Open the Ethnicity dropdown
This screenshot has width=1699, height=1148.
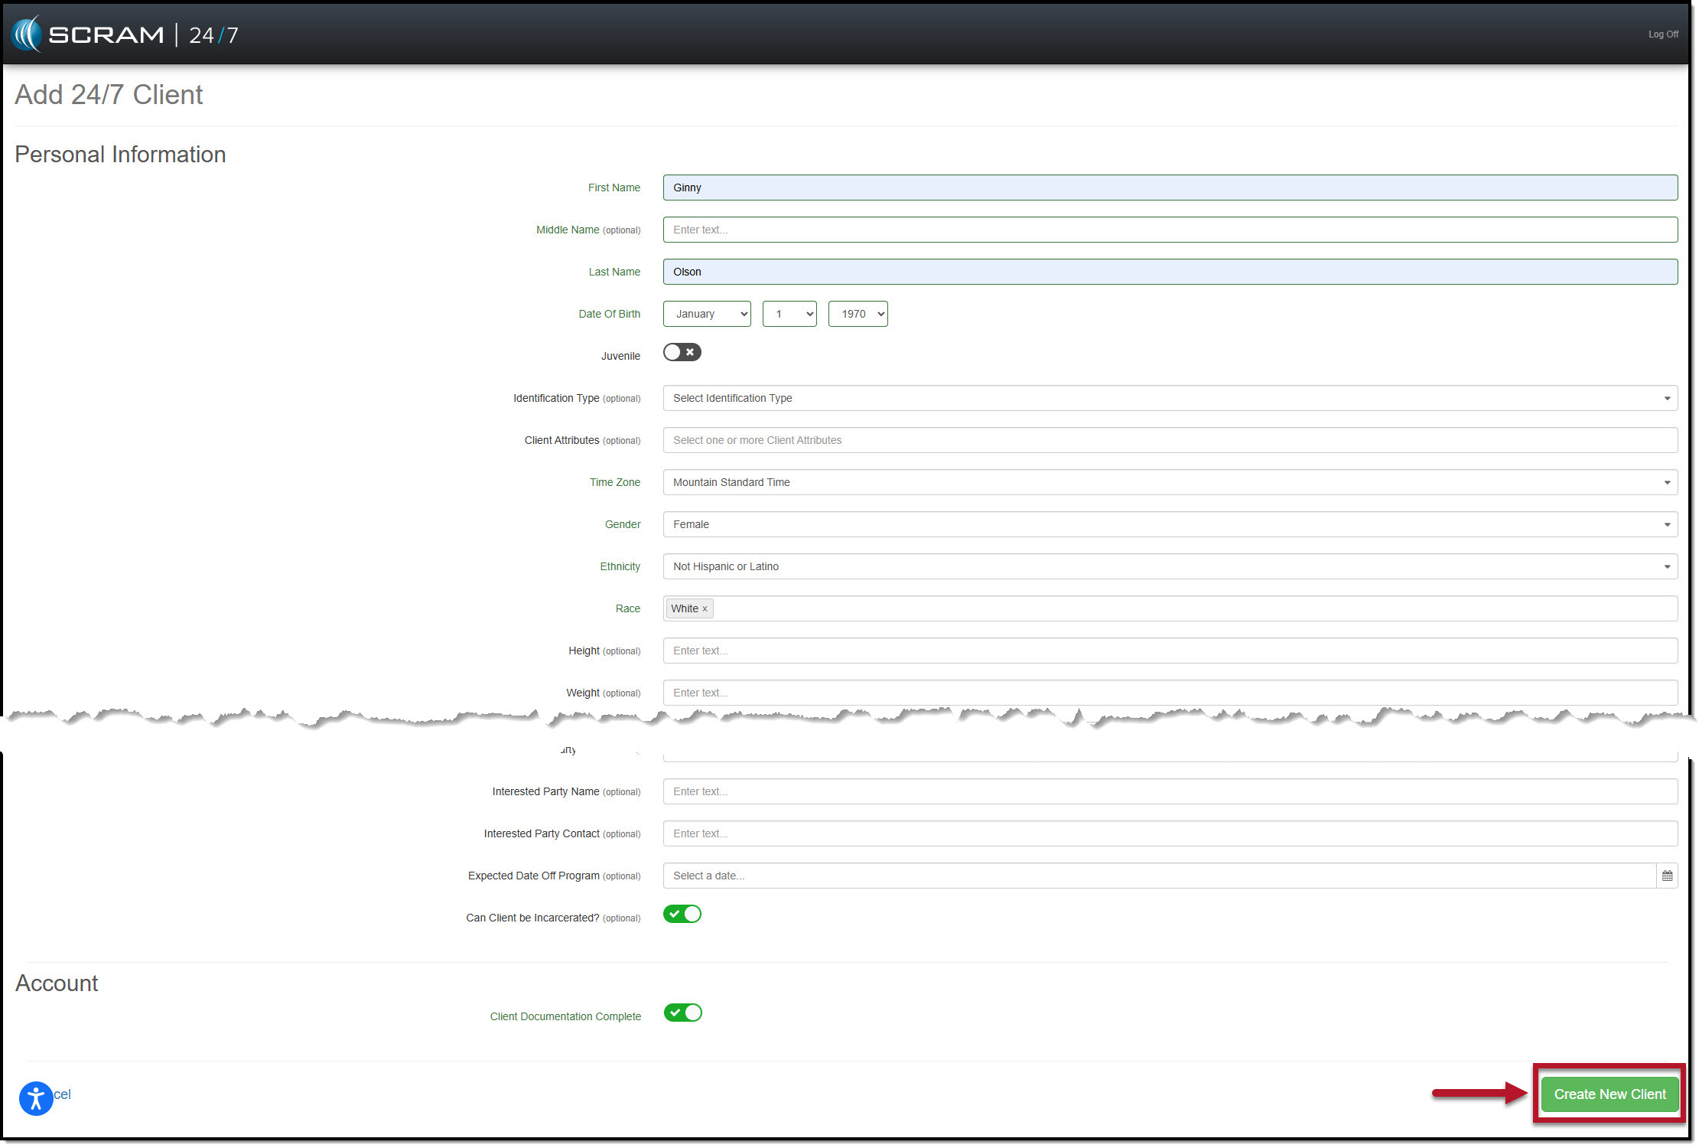(x=1170, y=566)
